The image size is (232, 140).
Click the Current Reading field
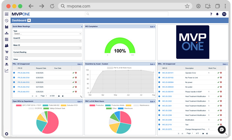click(x=48, y=55)
